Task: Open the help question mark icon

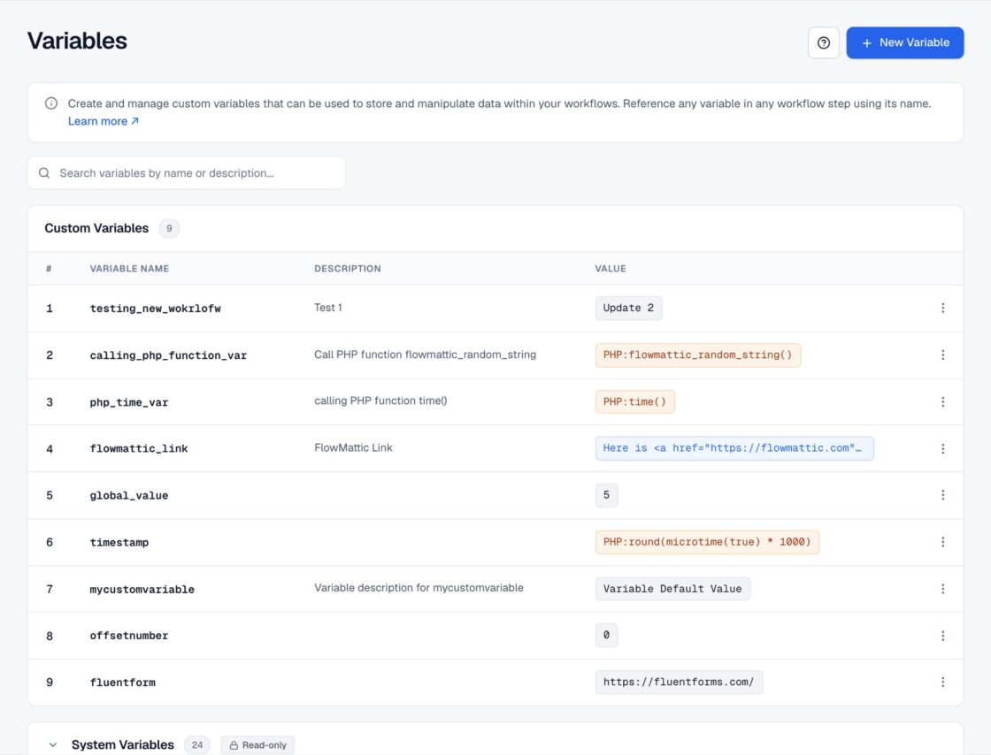Action: pyautogui.click(x=824, y=43)
